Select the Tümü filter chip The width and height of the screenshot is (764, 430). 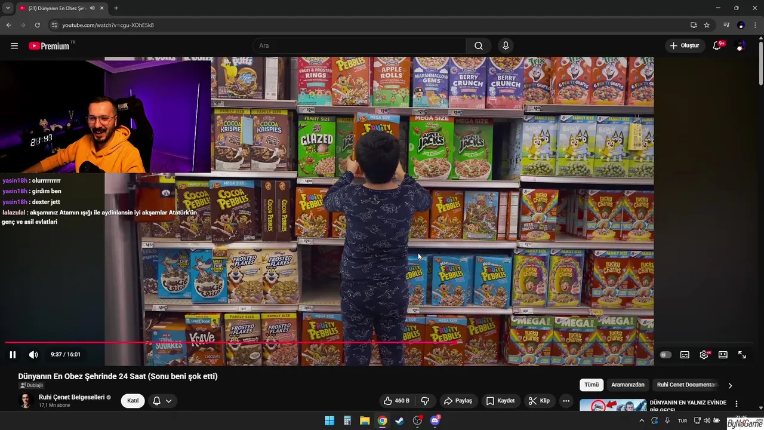[592, 385]
